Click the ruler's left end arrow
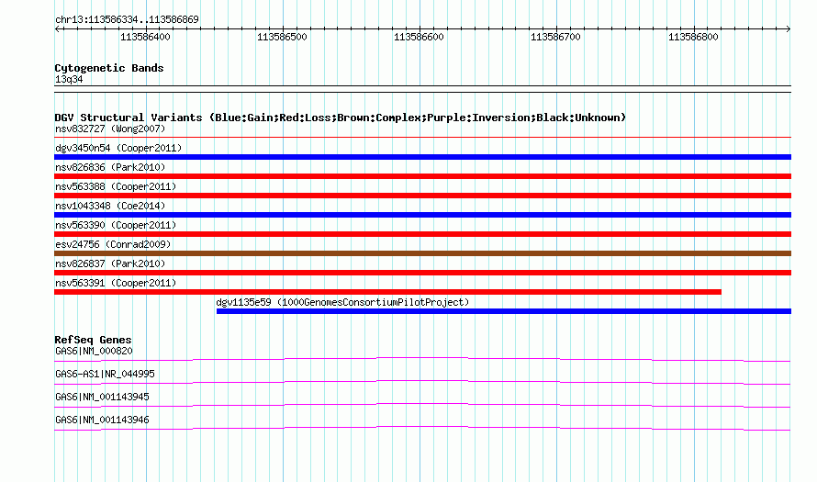Image resolution: width=817 pixels, height=482 pixels. [x=57, y=29]
